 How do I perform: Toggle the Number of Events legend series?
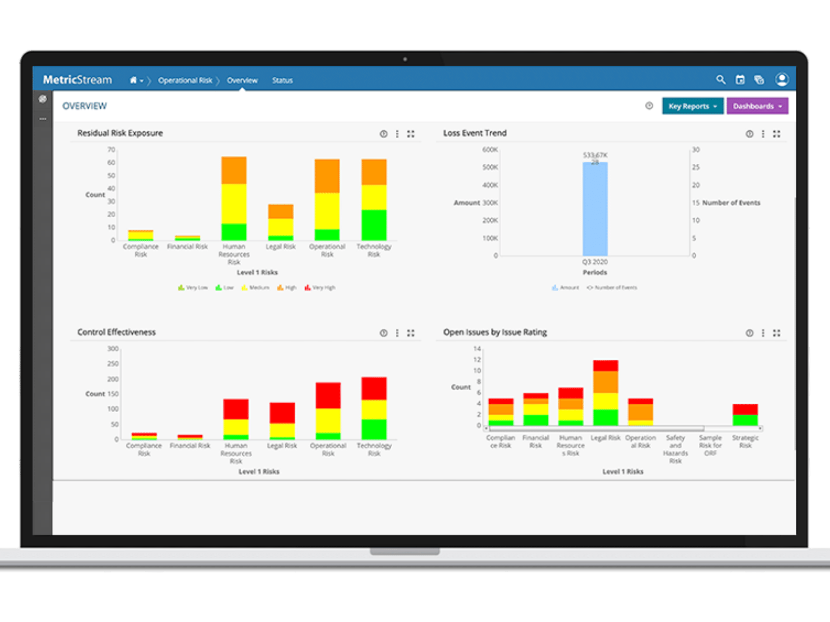click(x=612, y=287)
